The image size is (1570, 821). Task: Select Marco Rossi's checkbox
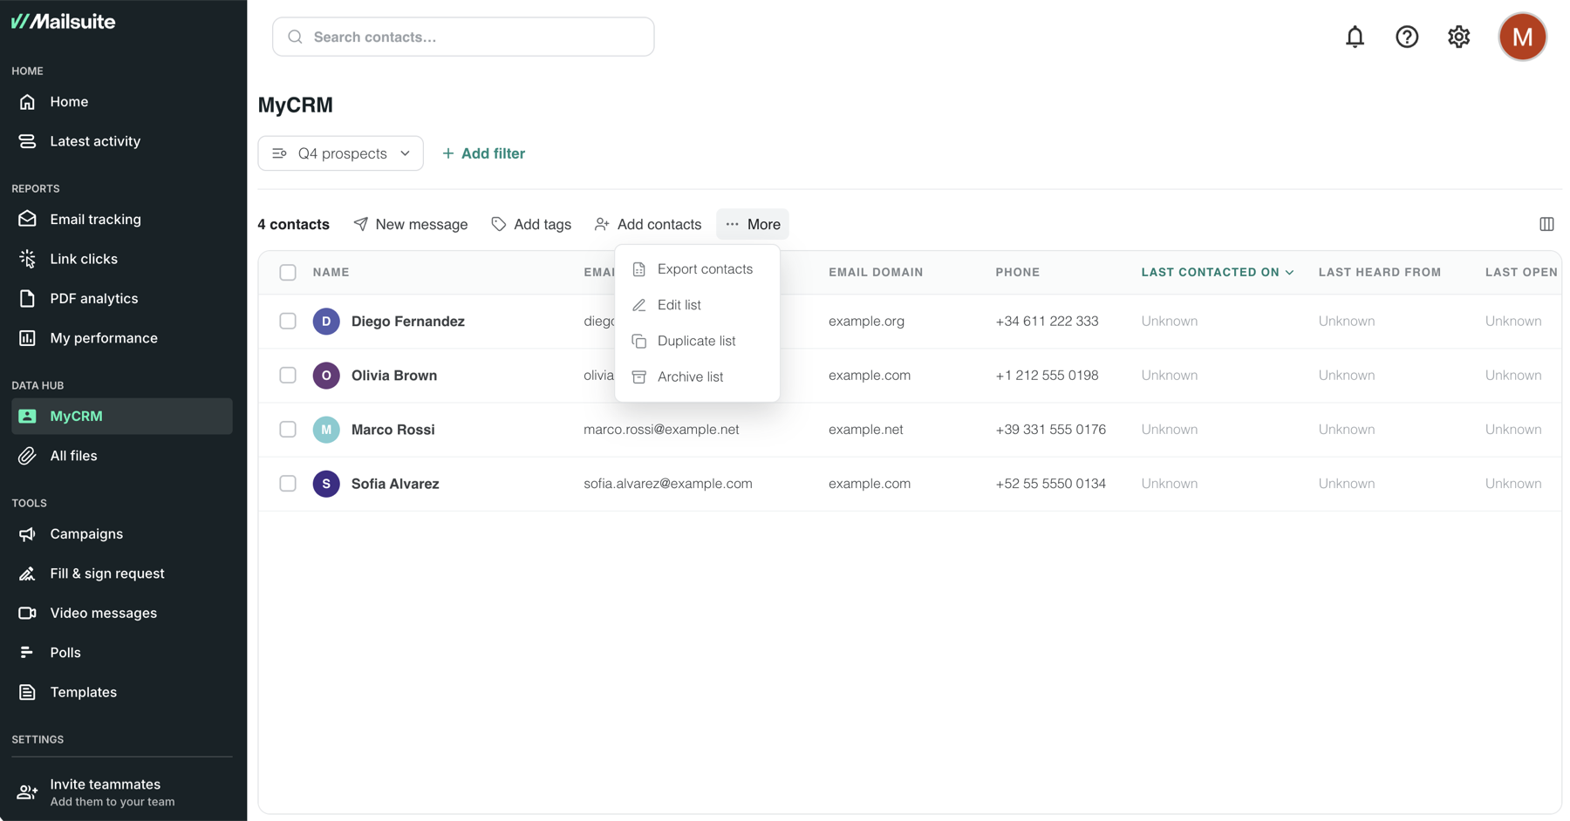point(288,430)
